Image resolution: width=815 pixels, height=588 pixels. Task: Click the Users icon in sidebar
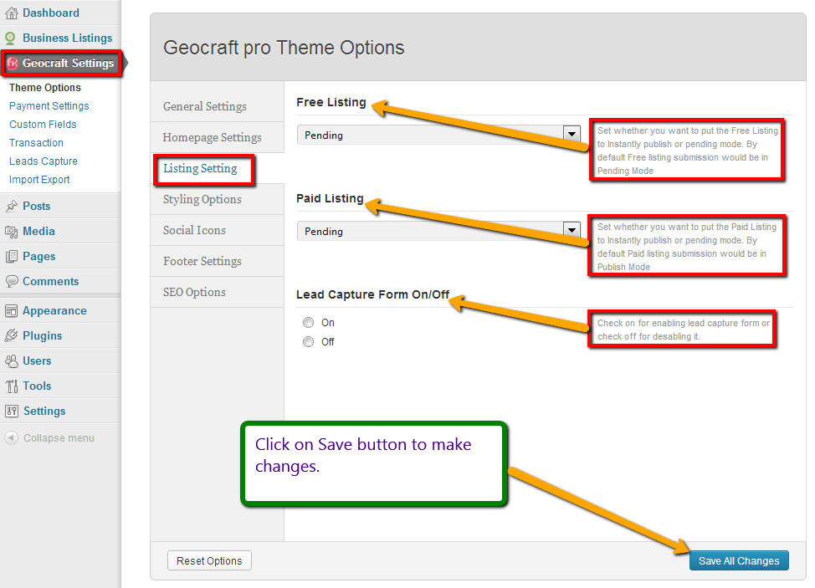tap(12, 361)
